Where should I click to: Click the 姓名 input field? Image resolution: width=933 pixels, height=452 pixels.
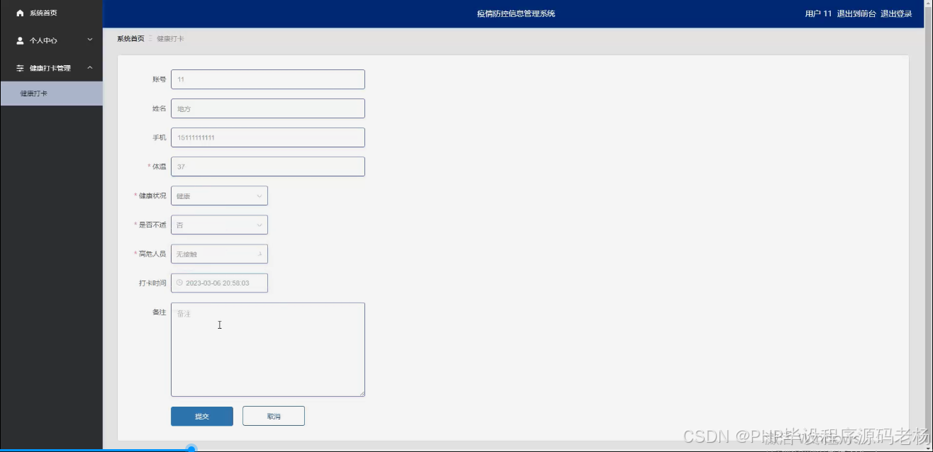click(x=268, y=108)
